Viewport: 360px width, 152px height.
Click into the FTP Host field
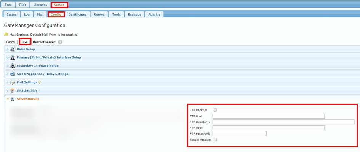(x=269, y=116)
